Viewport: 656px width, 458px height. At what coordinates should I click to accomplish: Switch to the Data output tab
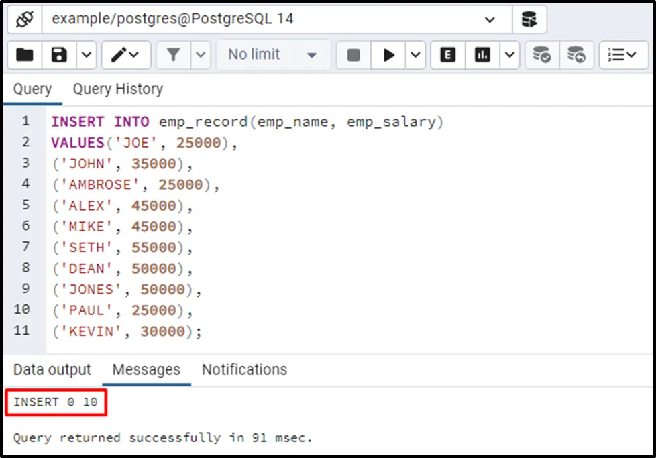[x=52, y=369]
